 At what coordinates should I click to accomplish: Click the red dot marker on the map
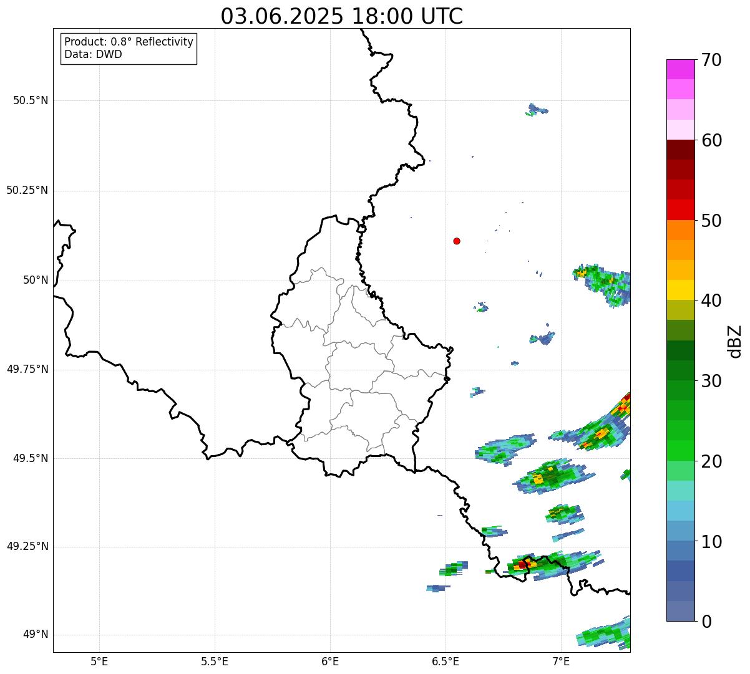point(457,241)
